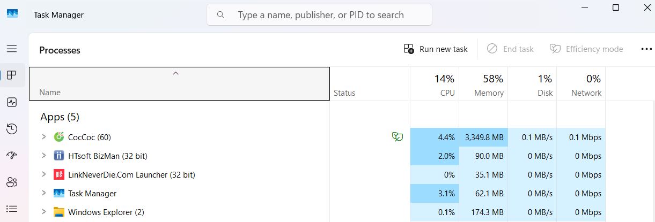Click the 3,349.8 MB memory cell
Image resolution: width=655 pixels, height=222 pixels.
click(x=483, y=137)
